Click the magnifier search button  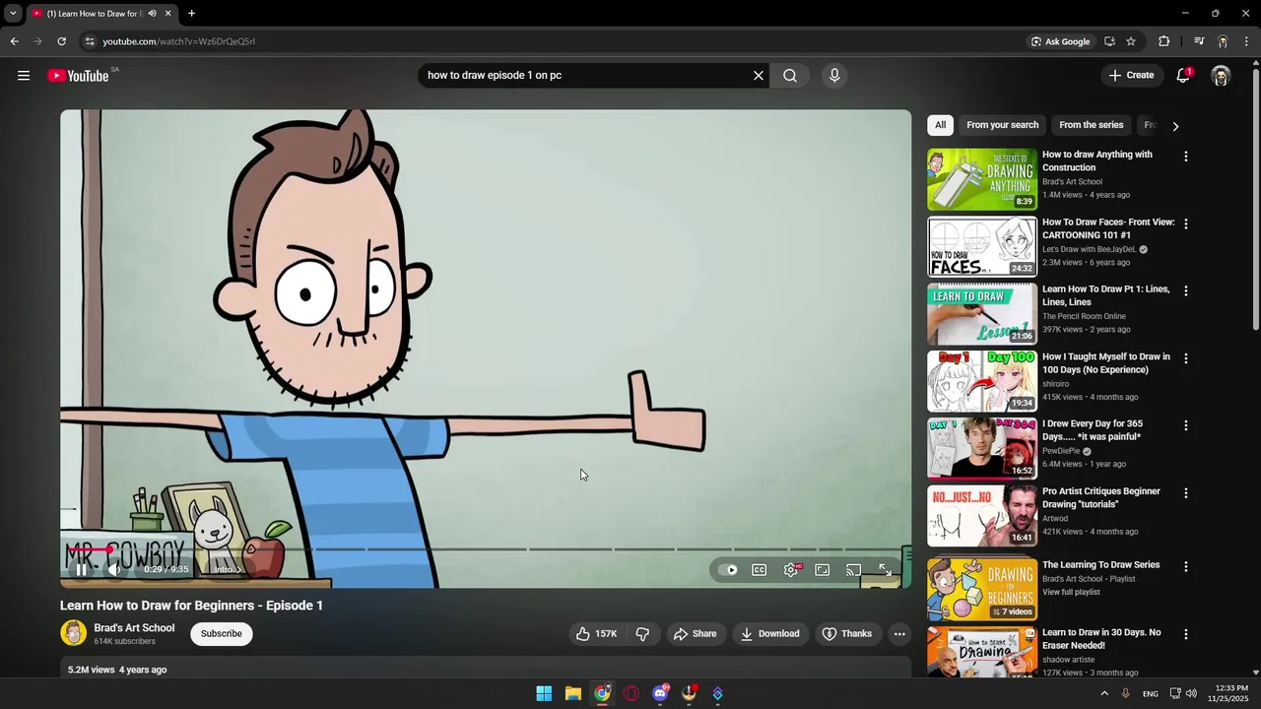pyautogui.click(x=790, y=76)
